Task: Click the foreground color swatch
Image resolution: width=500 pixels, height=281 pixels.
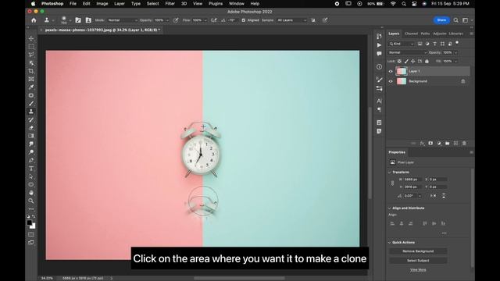Action: (x=30, y=222)
